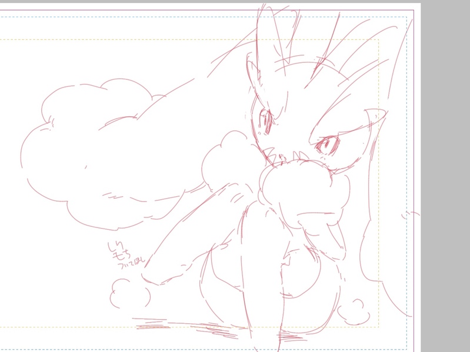Click the handwritten Japanese note on the canvas
The width and height of the screenshot is (470, 352).
pyautogui.click(x=126, y=256)
